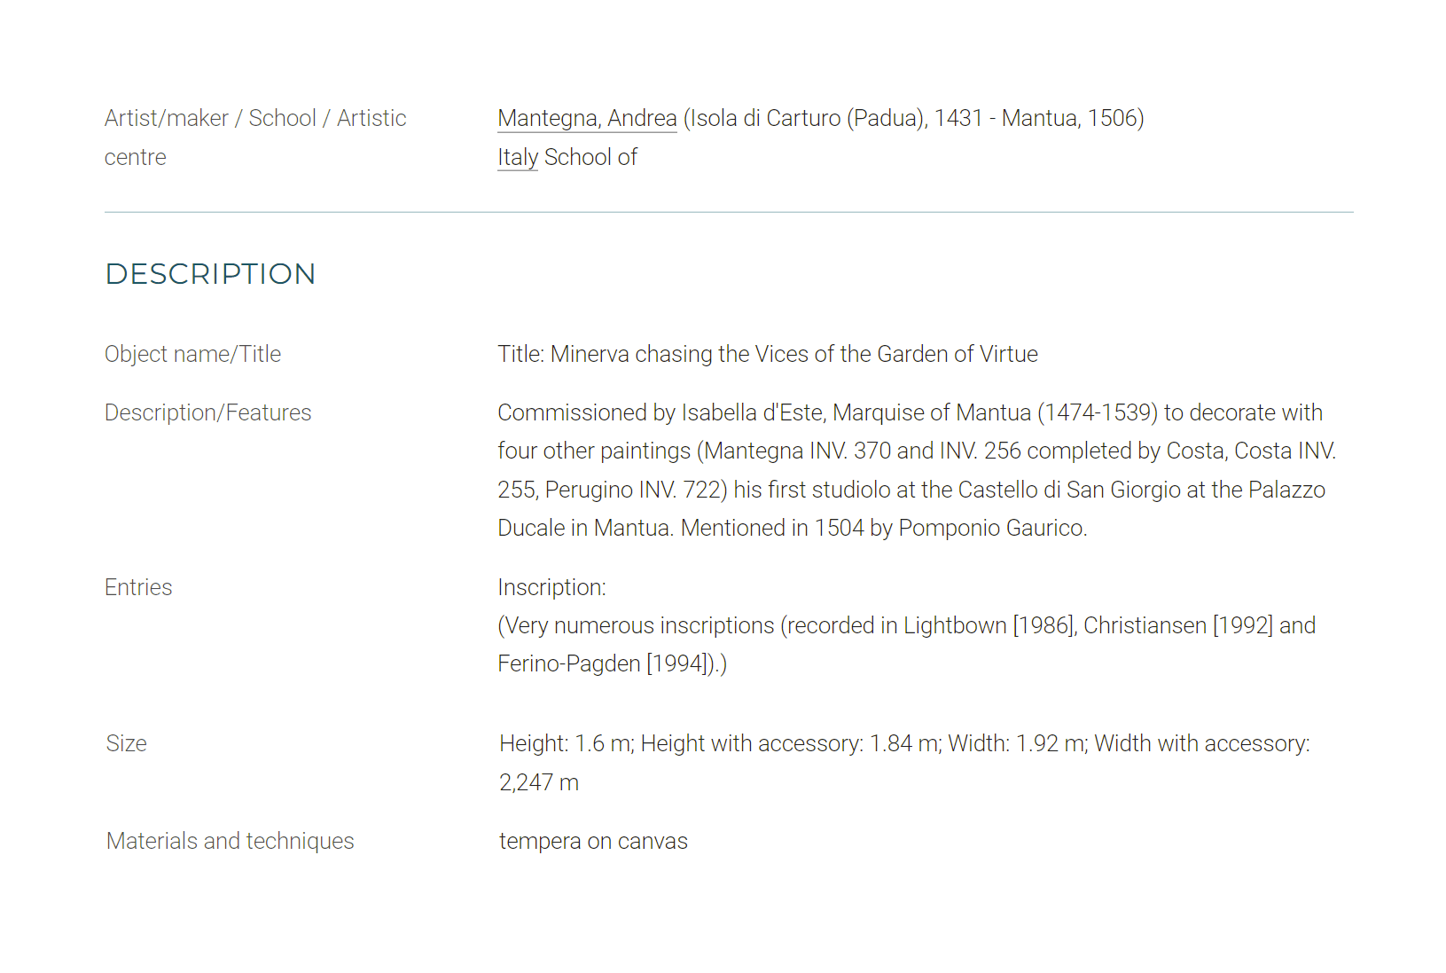Open the Mantegna, Andrea artist link

tap(587, 118)
